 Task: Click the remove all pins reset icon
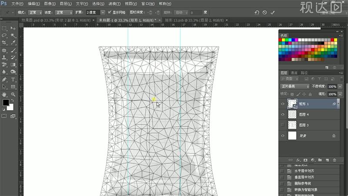[257, 13]
